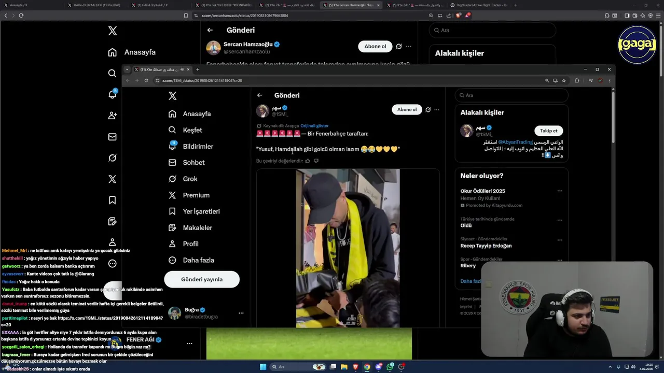The image size is (664, 373).
Task: Switch to Anasayfa / X tab in back browser
Action: 31,5
